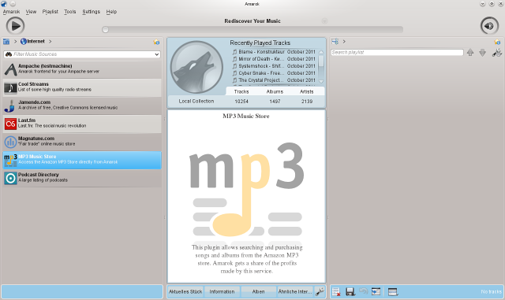Start playback with the main Play button
Screen dimensions: 505x300
[x=15, y=26]
